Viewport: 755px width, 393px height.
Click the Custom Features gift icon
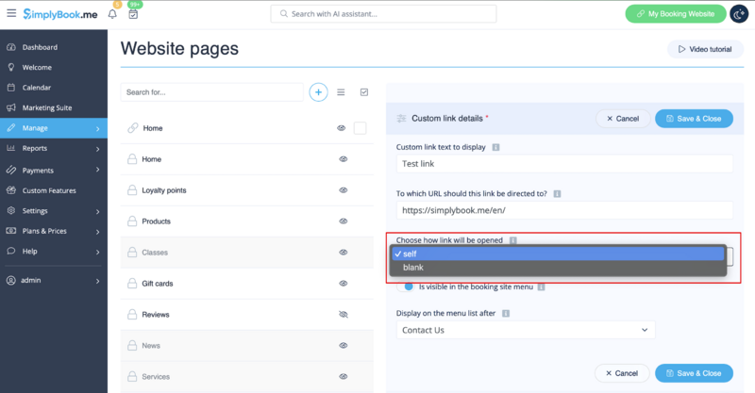[11, 190]
